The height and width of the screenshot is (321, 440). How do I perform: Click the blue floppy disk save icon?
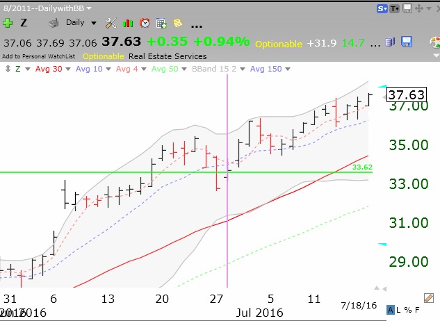[x=407, y=42]
